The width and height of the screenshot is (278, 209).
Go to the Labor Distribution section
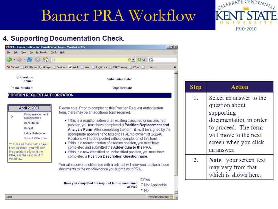coord(35,133)
